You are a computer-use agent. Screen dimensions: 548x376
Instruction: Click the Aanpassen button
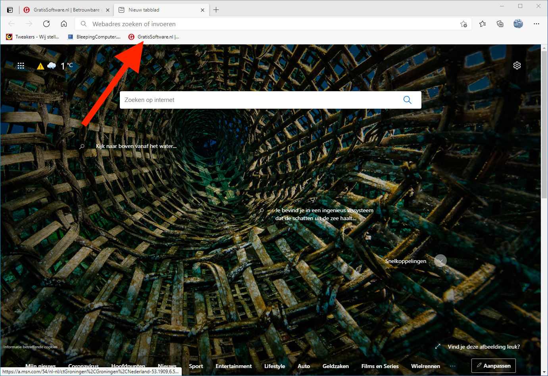(x=494, y=366)
